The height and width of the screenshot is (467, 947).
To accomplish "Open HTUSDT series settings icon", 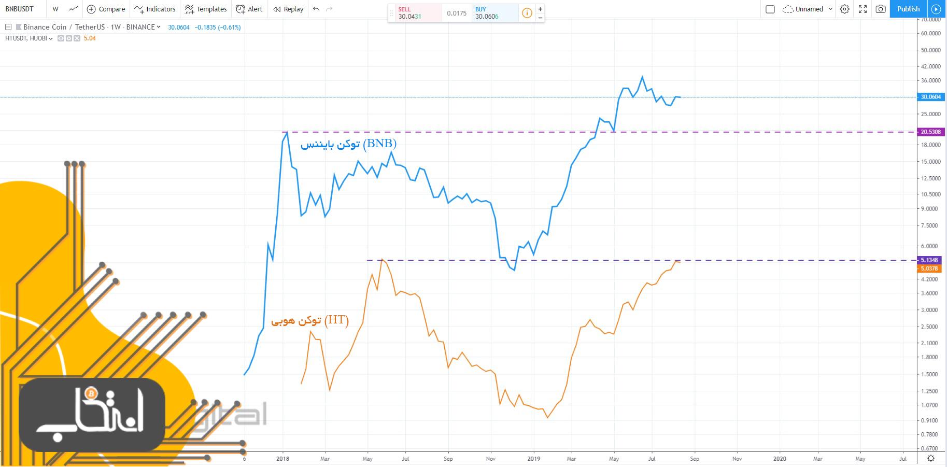I will click(68, 38).
